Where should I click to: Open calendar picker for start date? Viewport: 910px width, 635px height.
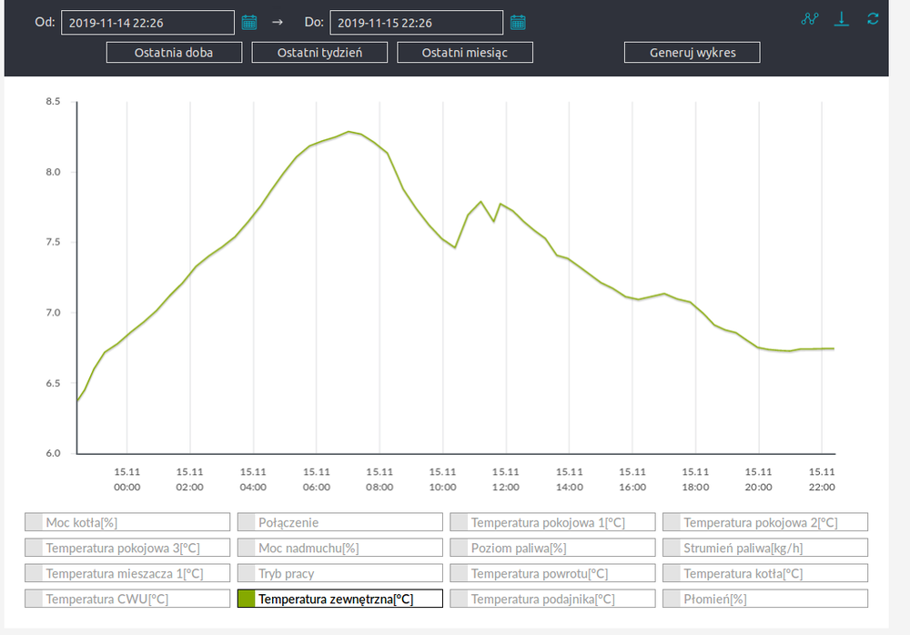pyautogui.click(x=249, y=22)
